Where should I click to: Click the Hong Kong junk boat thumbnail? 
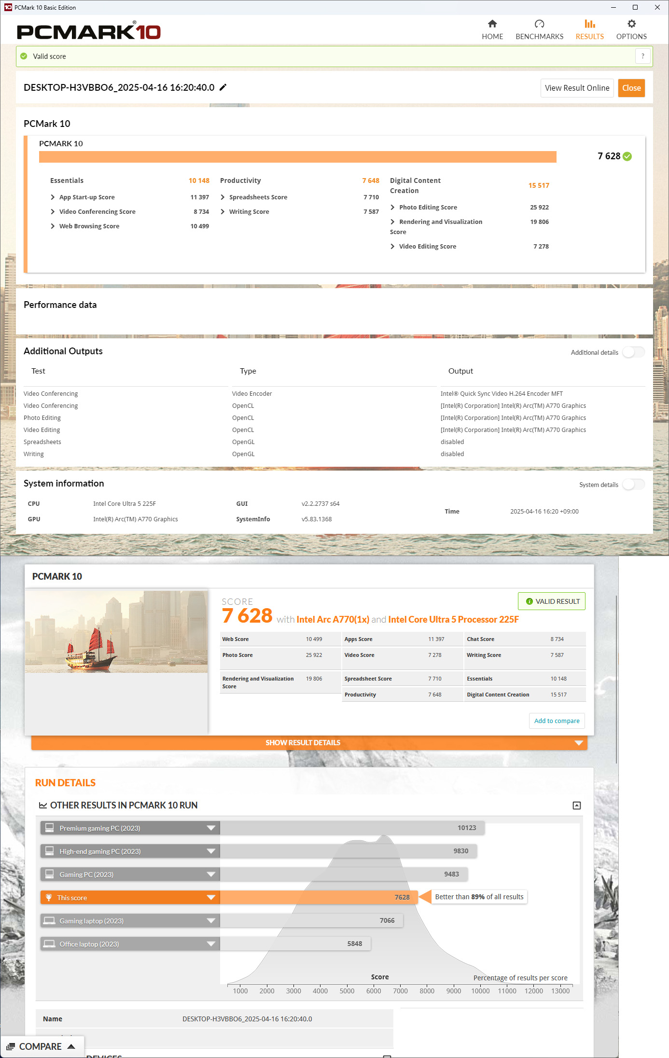116,631
